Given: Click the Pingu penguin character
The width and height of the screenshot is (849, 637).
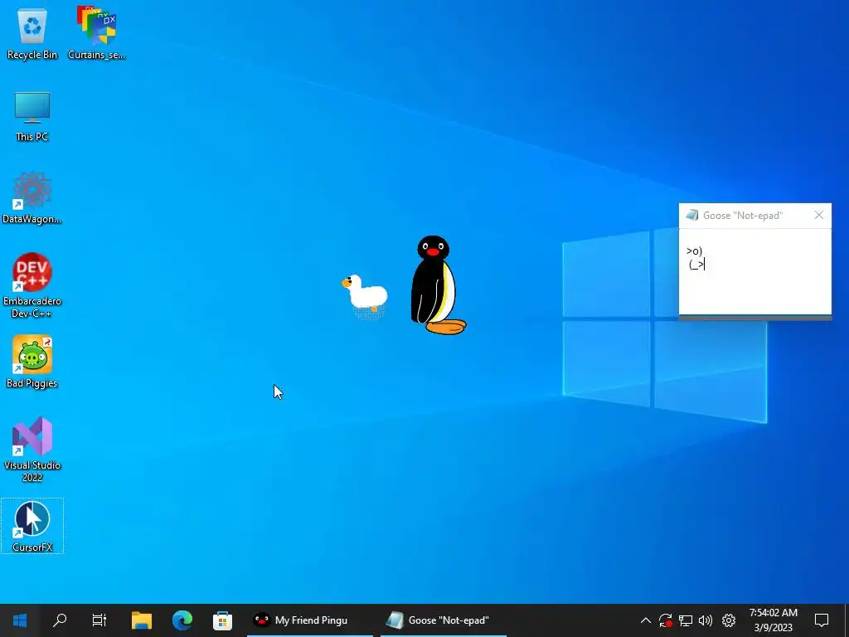Looking at the screenshot, I should [x=438, y=285].
